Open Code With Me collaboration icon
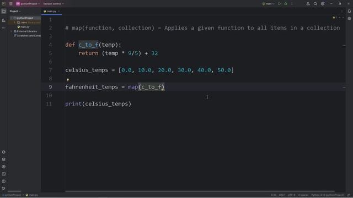The image size is (353, 198). point(308,4)
